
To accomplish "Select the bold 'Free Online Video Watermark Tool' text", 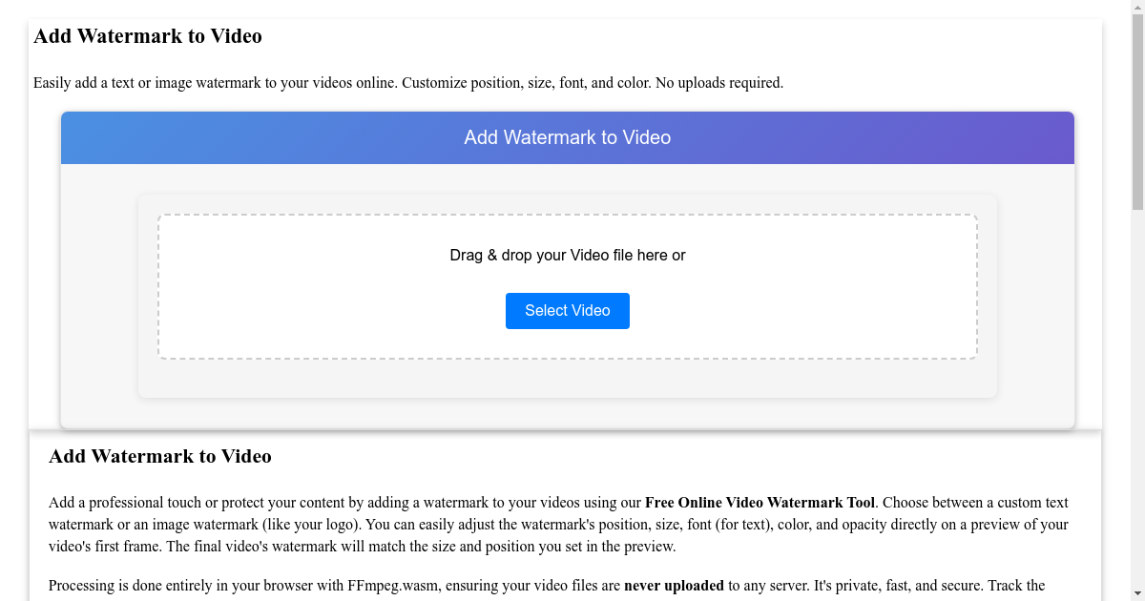I will coord(760,502).
